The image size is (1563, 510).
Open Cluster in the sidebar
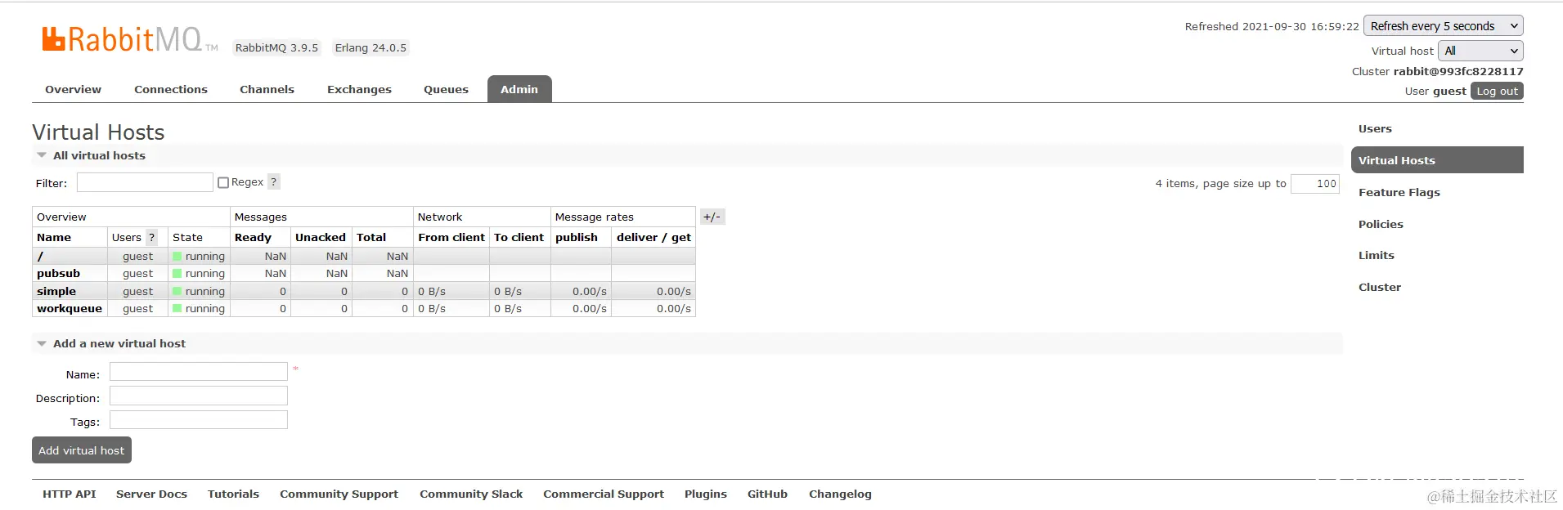click(x=1380, y=287)
